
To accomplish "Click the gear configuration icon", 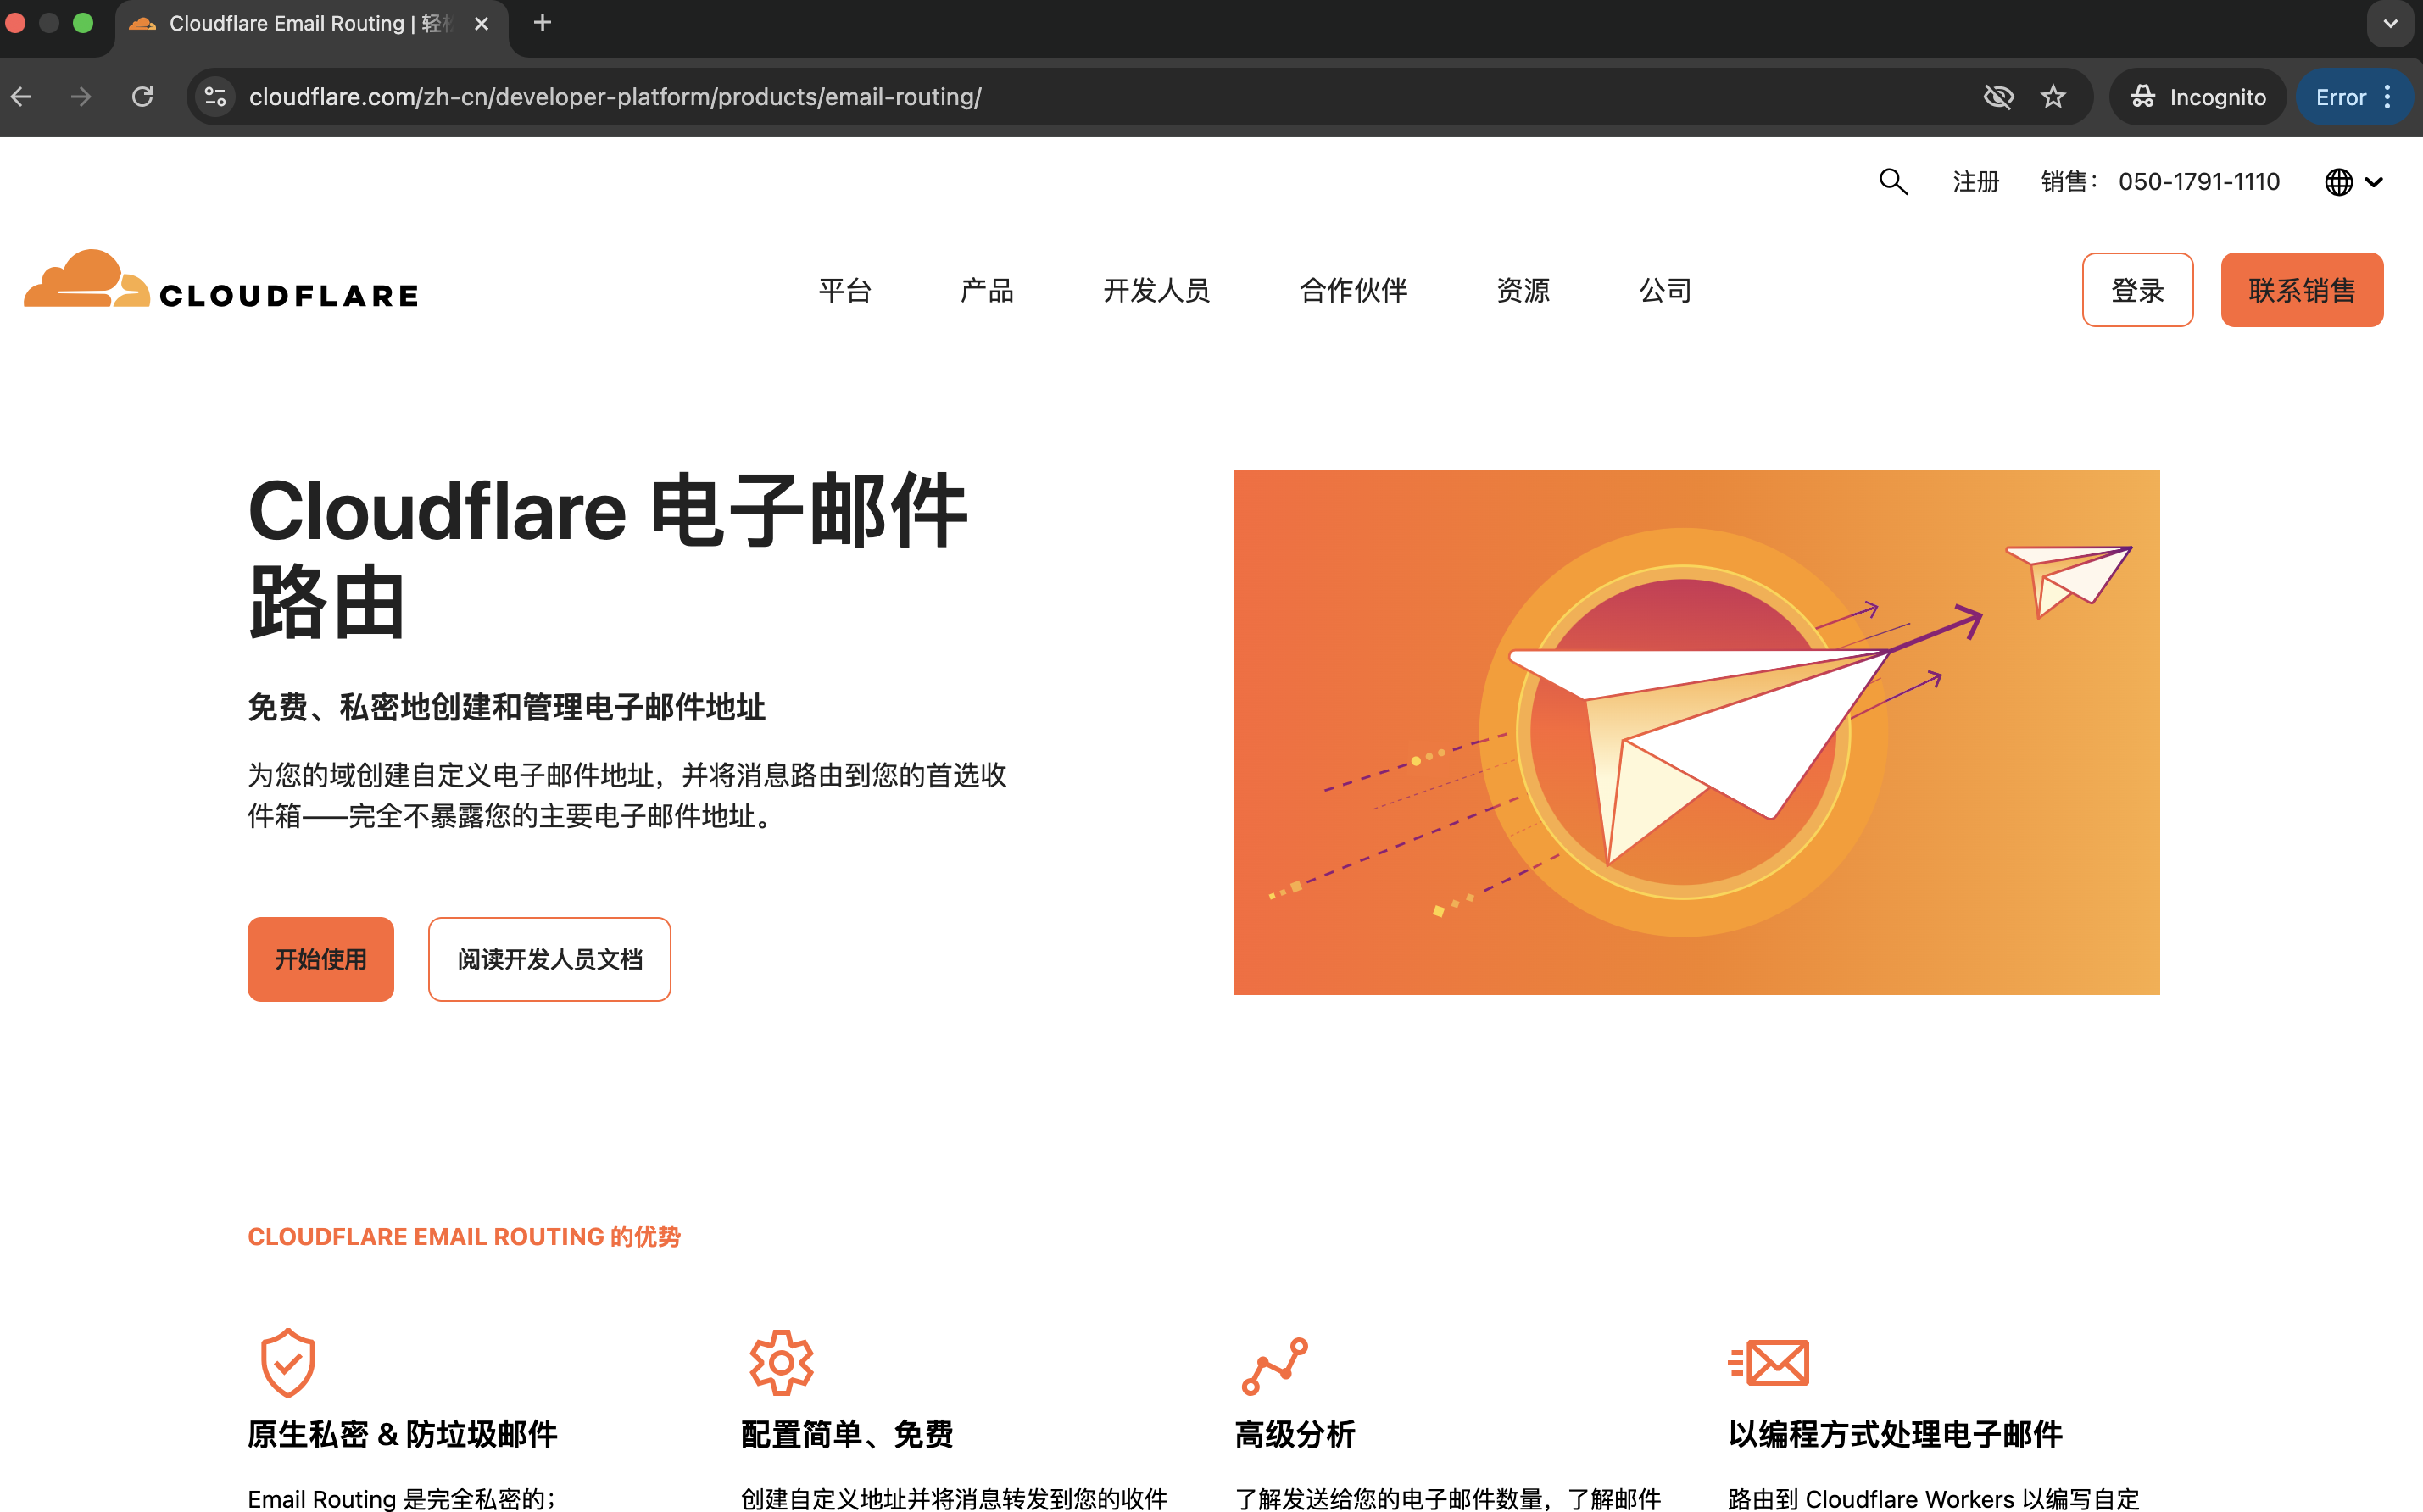I will coord(781,1362).
